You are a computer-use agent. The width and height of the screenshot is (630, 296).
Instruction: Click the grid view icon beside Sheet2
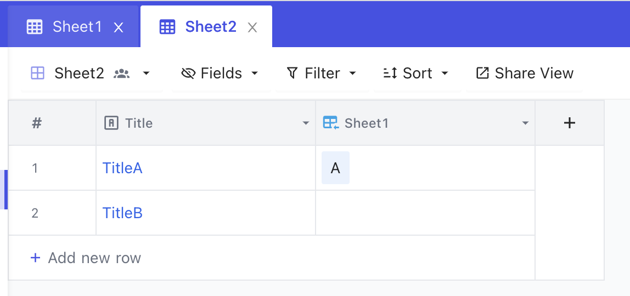pos(38,73)
